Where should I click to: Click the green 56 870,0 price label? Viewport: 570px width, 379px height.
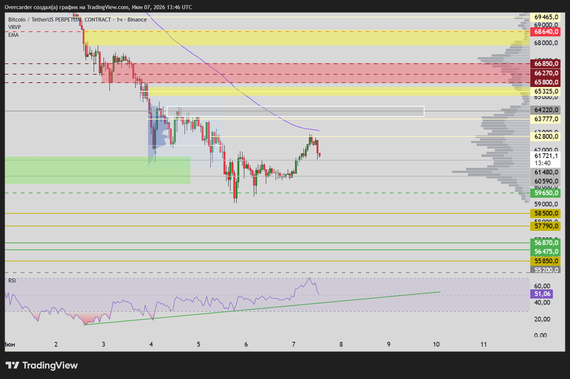click(x=545, y=243)
